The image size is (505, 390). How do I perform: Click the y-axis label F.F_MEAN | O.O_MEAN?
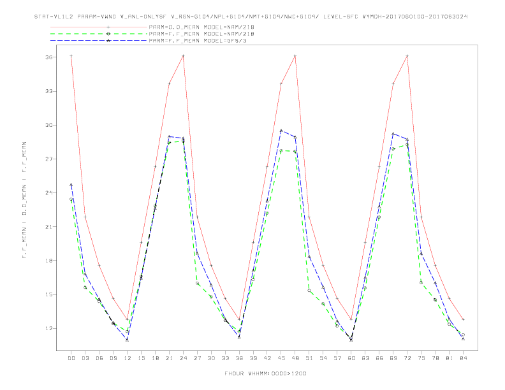click(x=24, y=200)
